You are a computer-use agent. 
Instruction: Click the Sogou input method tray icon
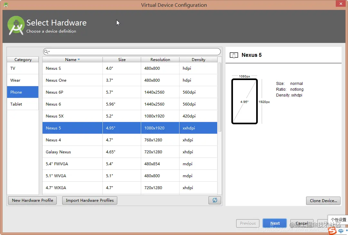coord(332,231)
